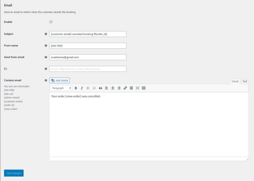Click the [site-title] shortcode text
Screen dimensions: 254x181
[x=9, y=90]
